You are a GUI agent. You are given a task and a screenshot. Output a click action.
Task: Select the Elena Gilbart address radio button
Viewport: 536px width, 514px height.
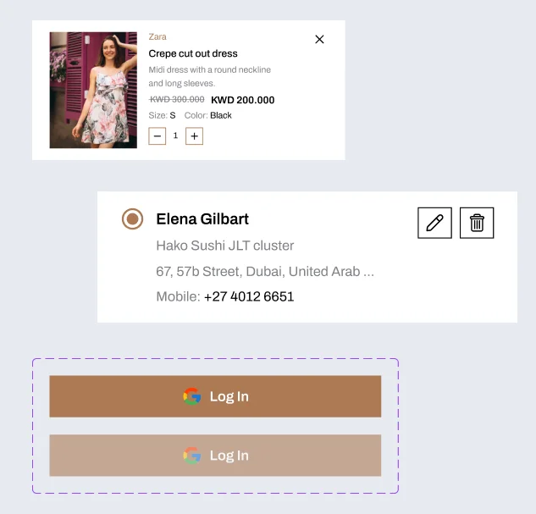click(132, 219)
